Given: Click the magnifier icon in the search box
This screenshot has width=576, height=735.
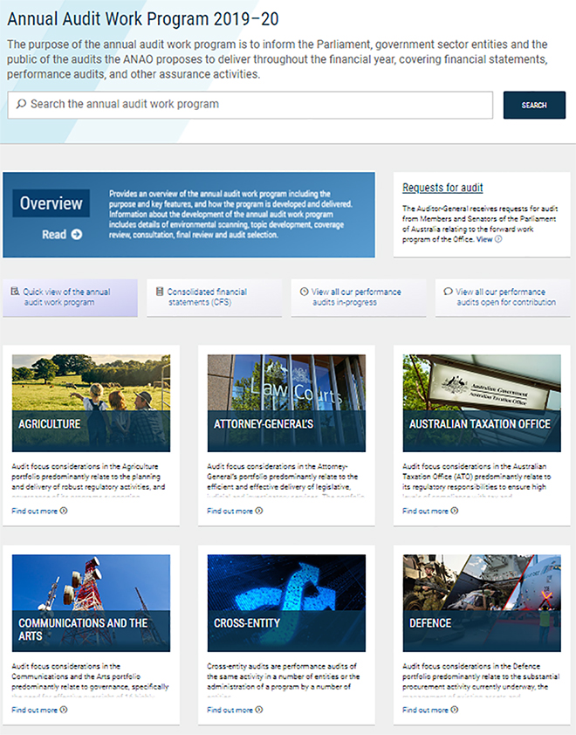Looking at the screenshot, I should (21, 104).
